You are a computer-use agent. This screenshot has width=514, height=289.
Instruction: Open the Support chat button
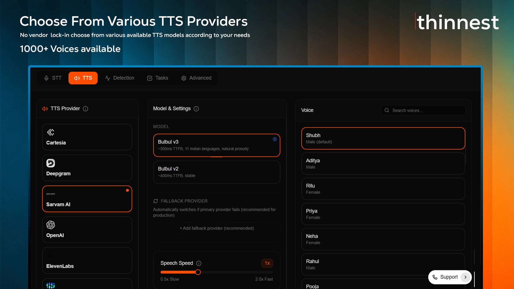pos(450,277)
